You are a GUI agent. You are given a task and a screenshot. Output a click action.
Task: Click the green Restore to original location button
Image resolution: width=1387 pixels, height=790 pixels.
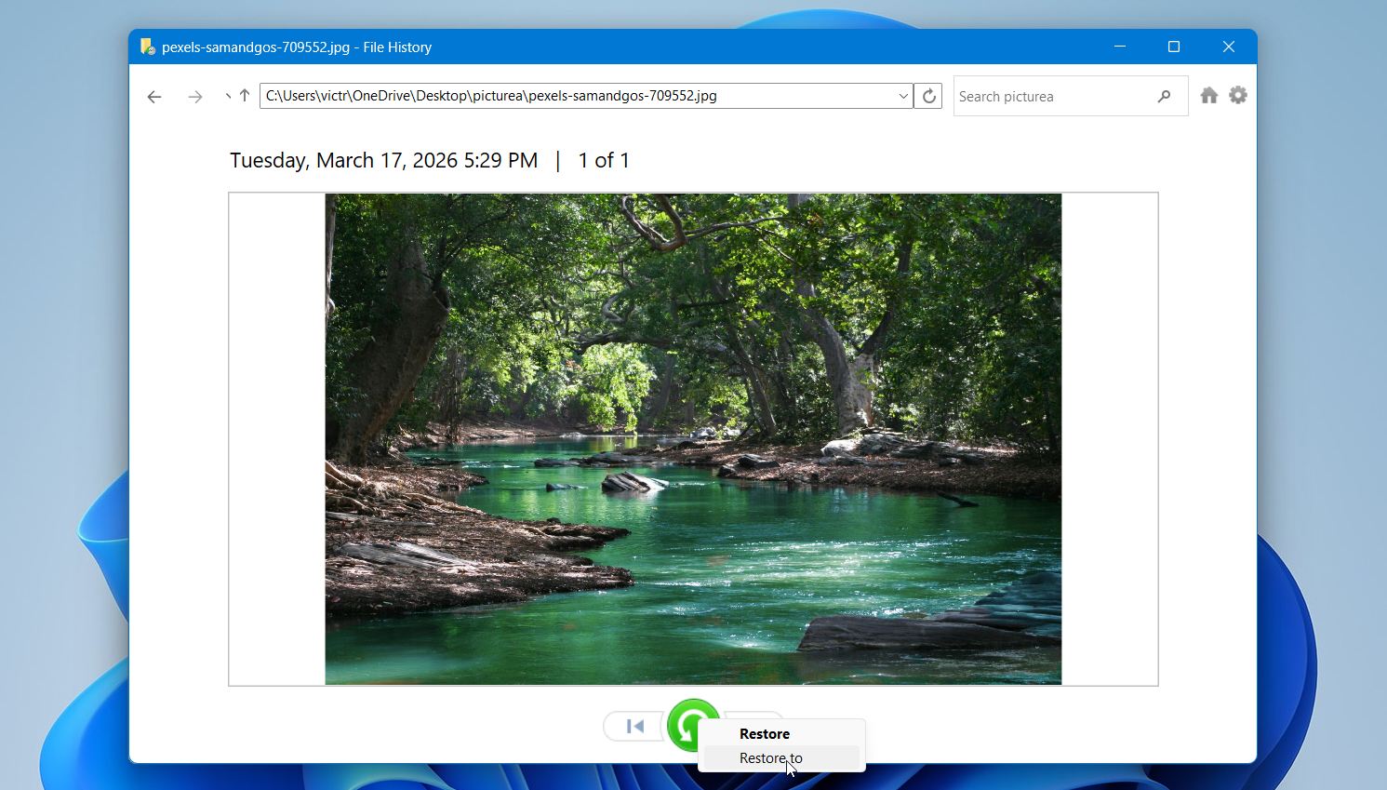click(x=693, y=727)
